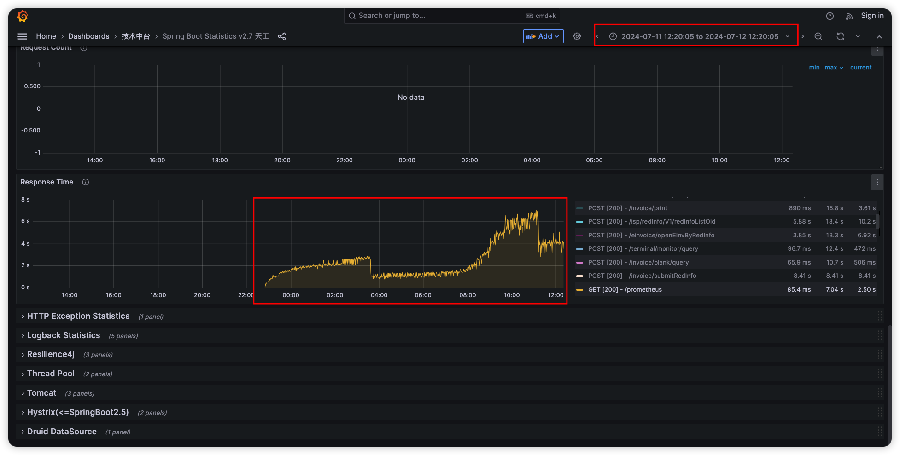
Task: Click /invoice/blank/query legend color swatch
Action: click(x=579, y=263)
